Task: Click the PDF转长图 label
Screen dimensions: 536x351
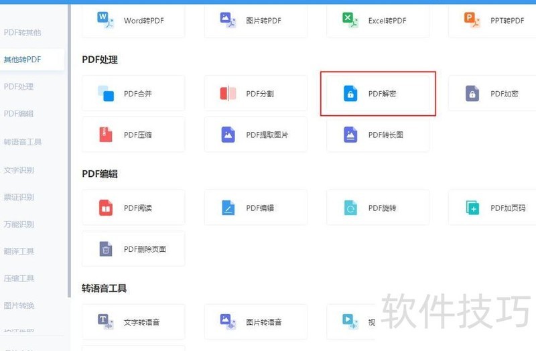Action: click(386, 135)
